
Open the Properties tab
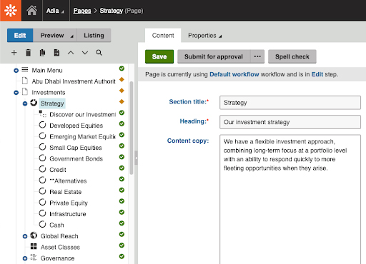pos(204,36)
